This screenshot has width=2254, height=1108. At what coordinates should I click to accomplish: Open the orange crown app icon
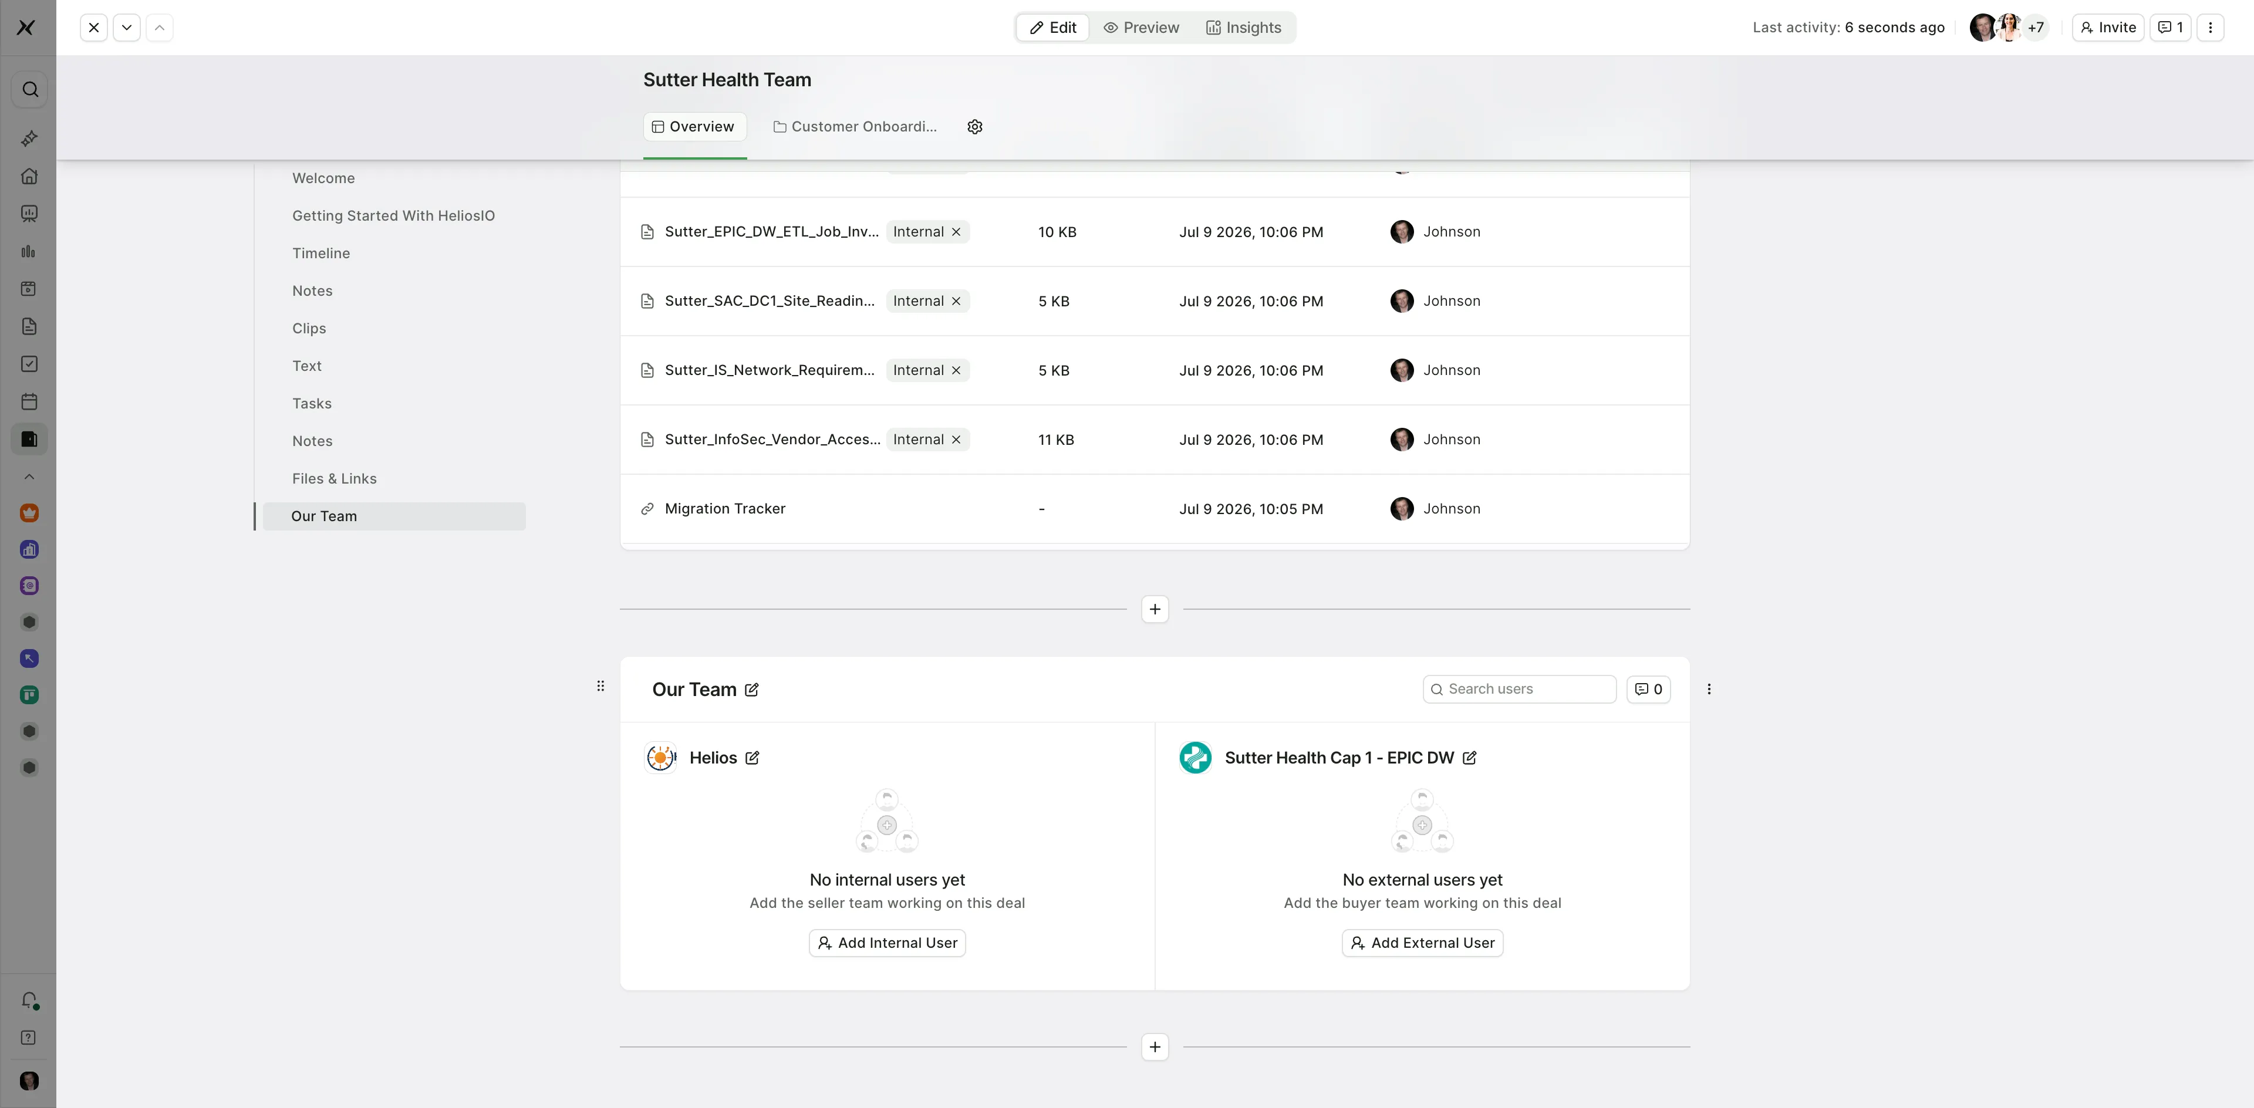30,514
